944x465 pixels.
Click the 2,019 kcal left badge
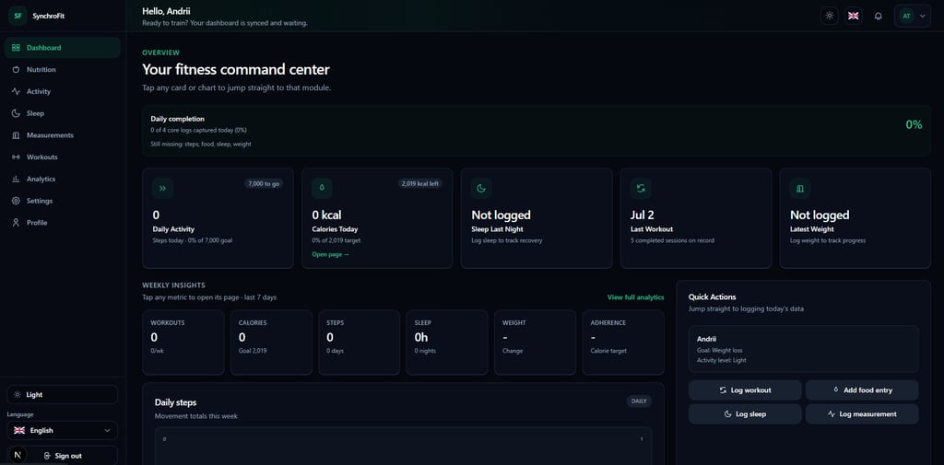420,183
